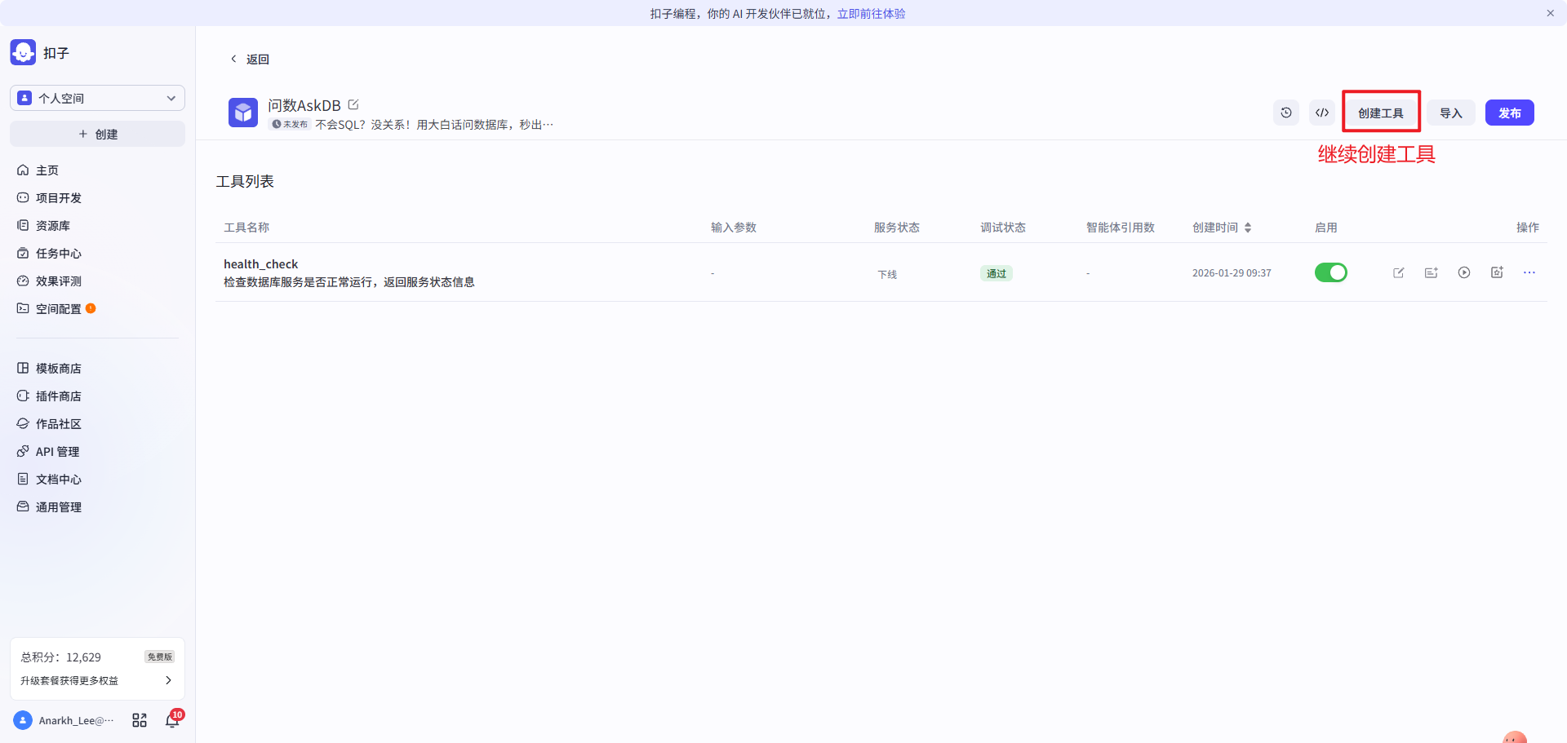This screenshot has width=1567, height=743.
Task: Click the 服务状态 column header
Action: [x=897, y=228]
